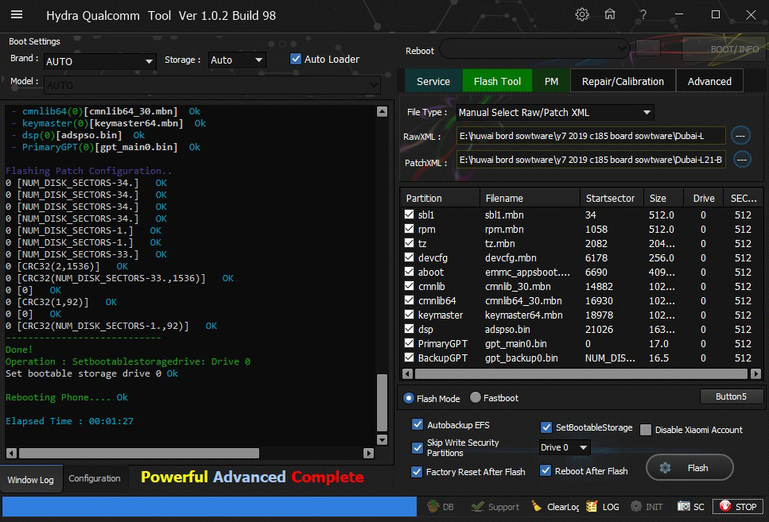
Task: Expand the Reboot dropdown
Action: 534,48
